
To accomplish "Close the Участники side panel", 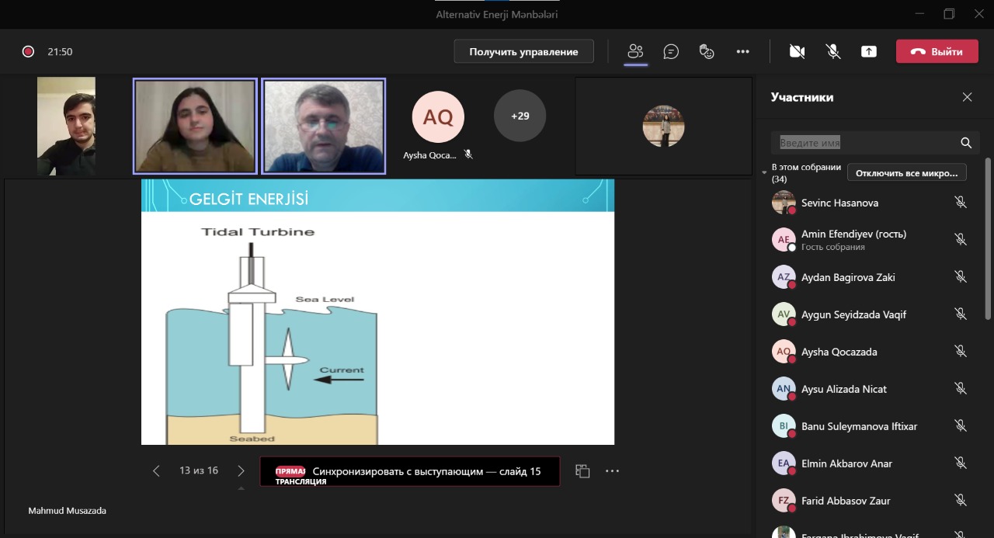I will 967,97.
